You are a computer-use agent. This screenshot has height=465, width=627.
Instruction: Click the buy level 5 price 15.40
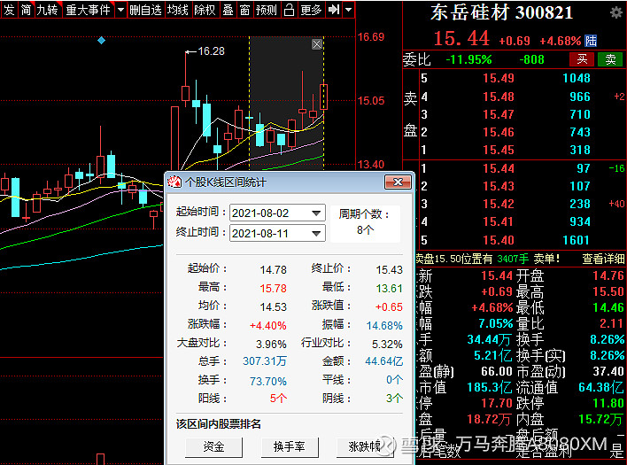point(499,240)
